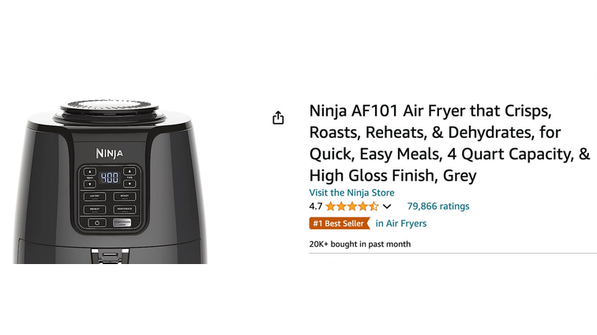
Task: Click the silver Start/Pause button on fryer
Action: tap(122, 223)
